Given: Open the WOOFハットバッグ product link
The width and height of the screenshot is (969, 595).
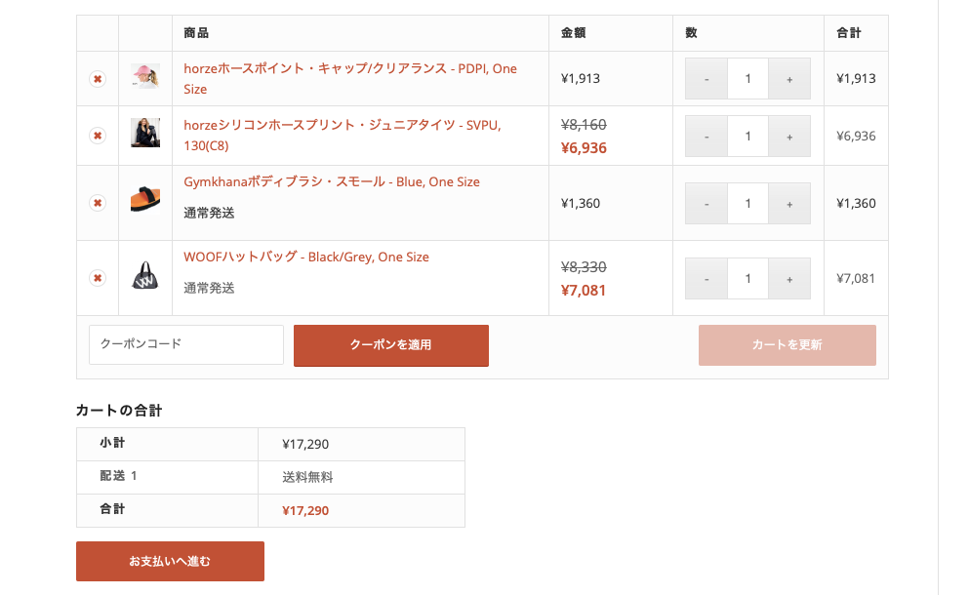Looking at the screenshot, I should (x=306, y=258).
